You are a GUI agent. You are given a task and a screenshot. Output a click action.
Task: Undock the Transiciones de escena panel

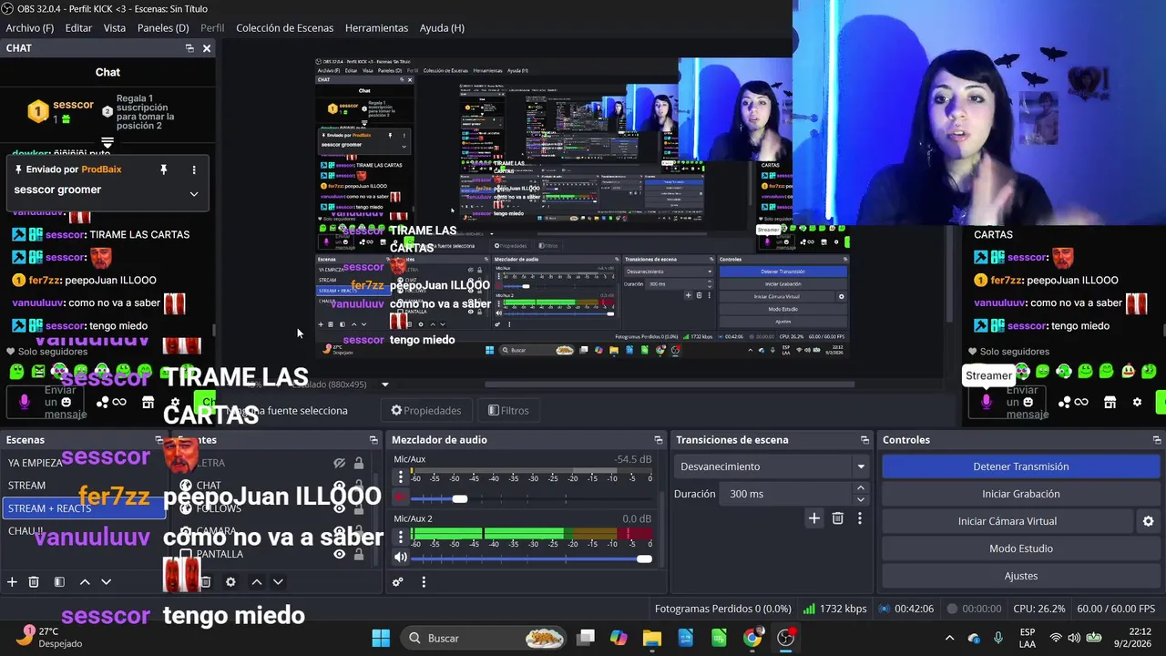[864, 440]
